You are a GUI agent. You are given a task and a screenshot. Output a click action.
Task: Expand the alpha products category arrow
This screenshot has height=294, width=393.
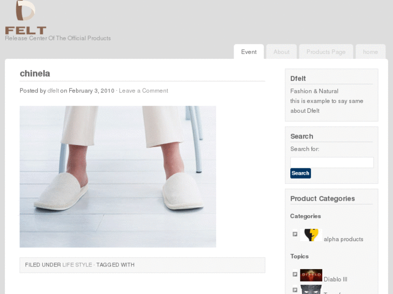tap(295, 234)
